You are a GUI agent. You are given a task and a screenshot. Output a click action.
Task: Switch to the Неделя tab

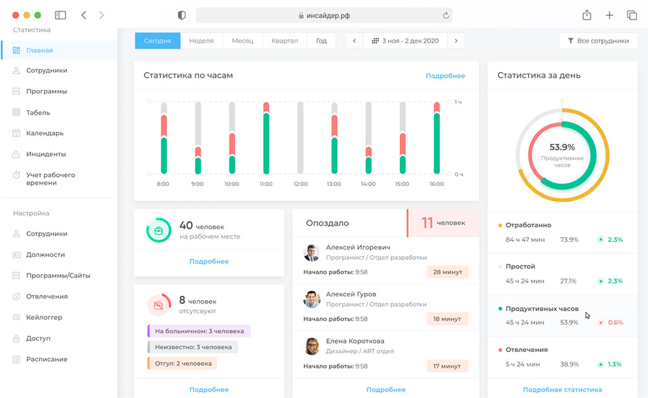point(202,41)
